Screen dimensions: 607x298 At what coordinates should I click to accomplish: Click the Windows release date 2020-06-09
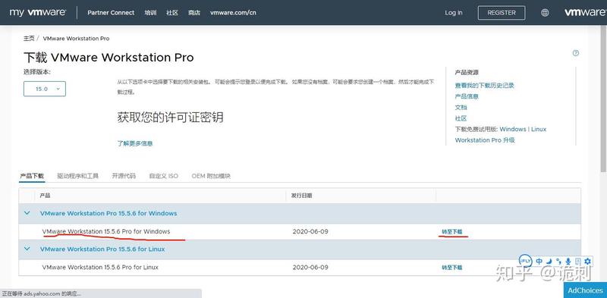point(310,231)
